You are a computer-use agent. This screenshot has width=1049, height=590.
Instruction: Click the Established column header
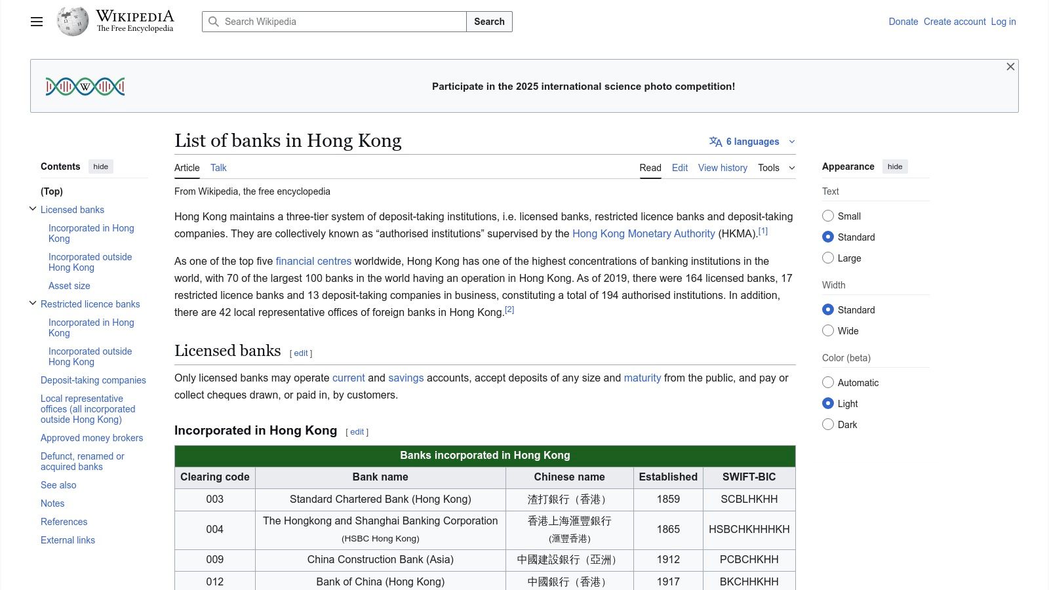pos(668,477)
